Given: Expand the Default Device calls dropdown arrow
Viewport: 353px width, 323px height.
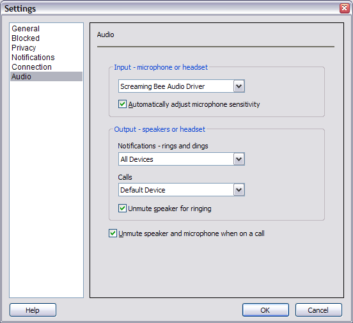Looking at the screenshot, I should 239,190.
